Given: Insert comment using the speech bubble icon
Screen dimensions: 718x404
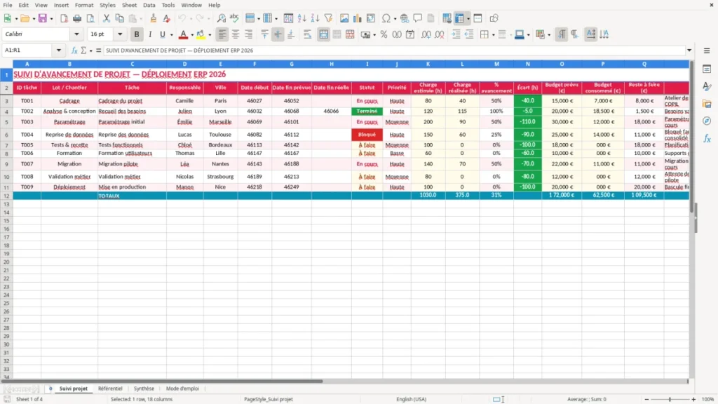Looking at the screenshot, I should [x=418, y=18].
